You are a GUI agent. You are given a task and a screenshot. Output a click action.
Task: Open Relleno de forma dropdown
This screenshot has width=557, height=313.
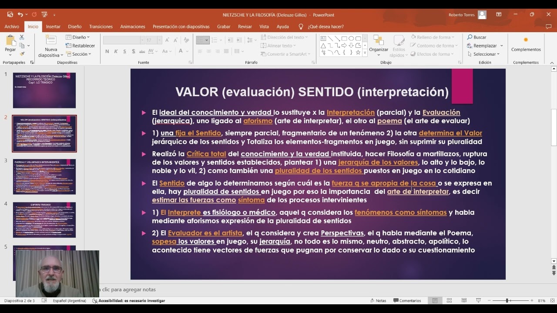(432, 37)
